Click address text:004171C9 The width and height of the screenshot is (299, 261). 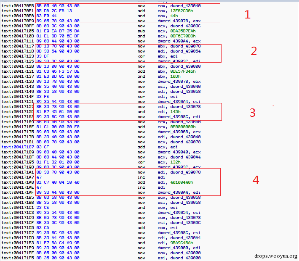pyautogui.click(x=18, y=218)
